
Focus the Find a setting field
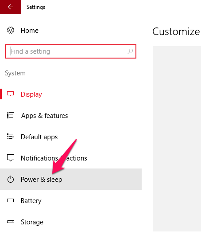click(71, 51)
